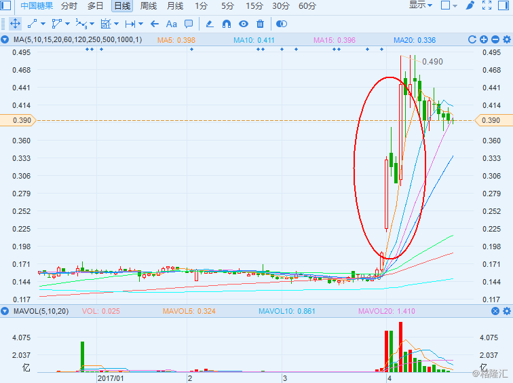Expand the layout square dropdown arrow
513x383 pixels.
tap(455, 6)
